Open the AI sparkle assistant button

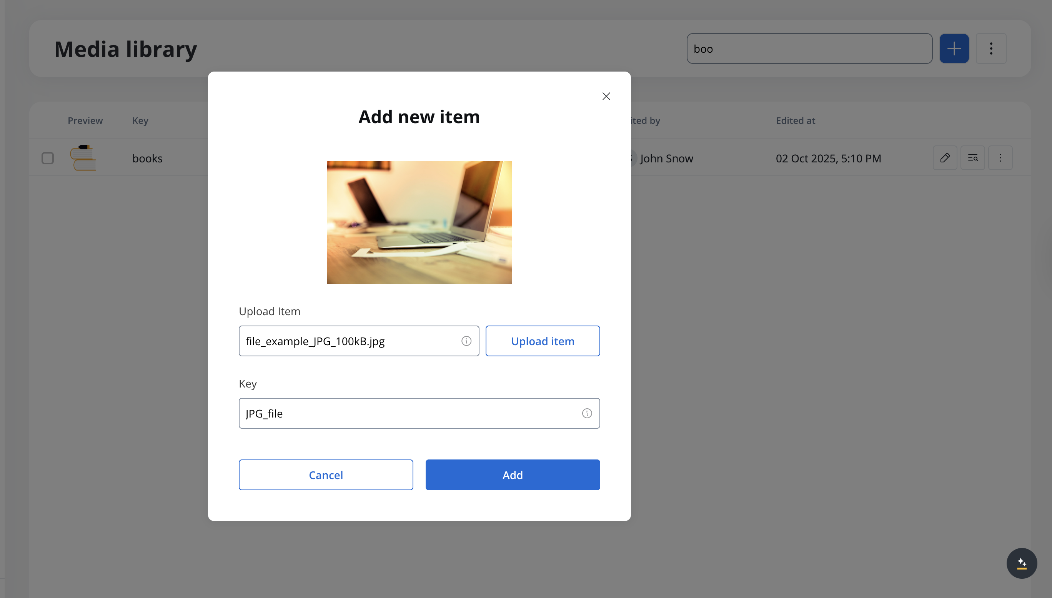pos(1022,563)
